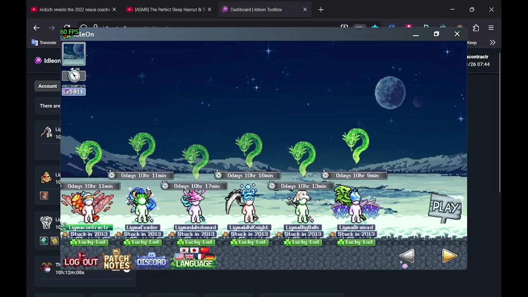This screenshot has width=528, height=297.
Task: Open a new browser tab
Action: [321, 9]
